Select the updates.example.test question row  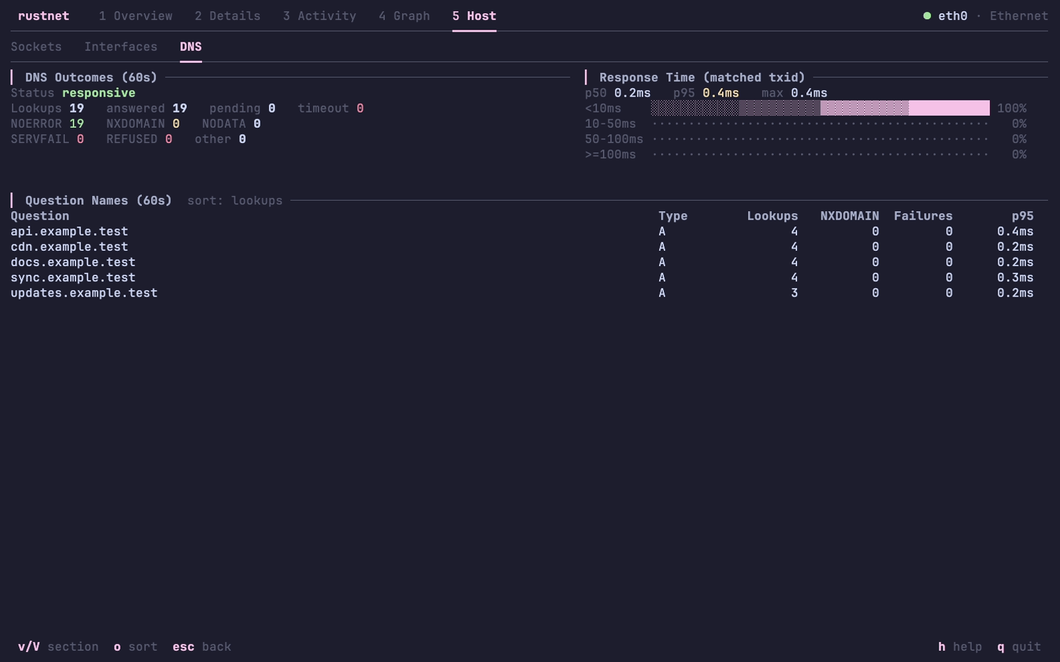(522, 293)
